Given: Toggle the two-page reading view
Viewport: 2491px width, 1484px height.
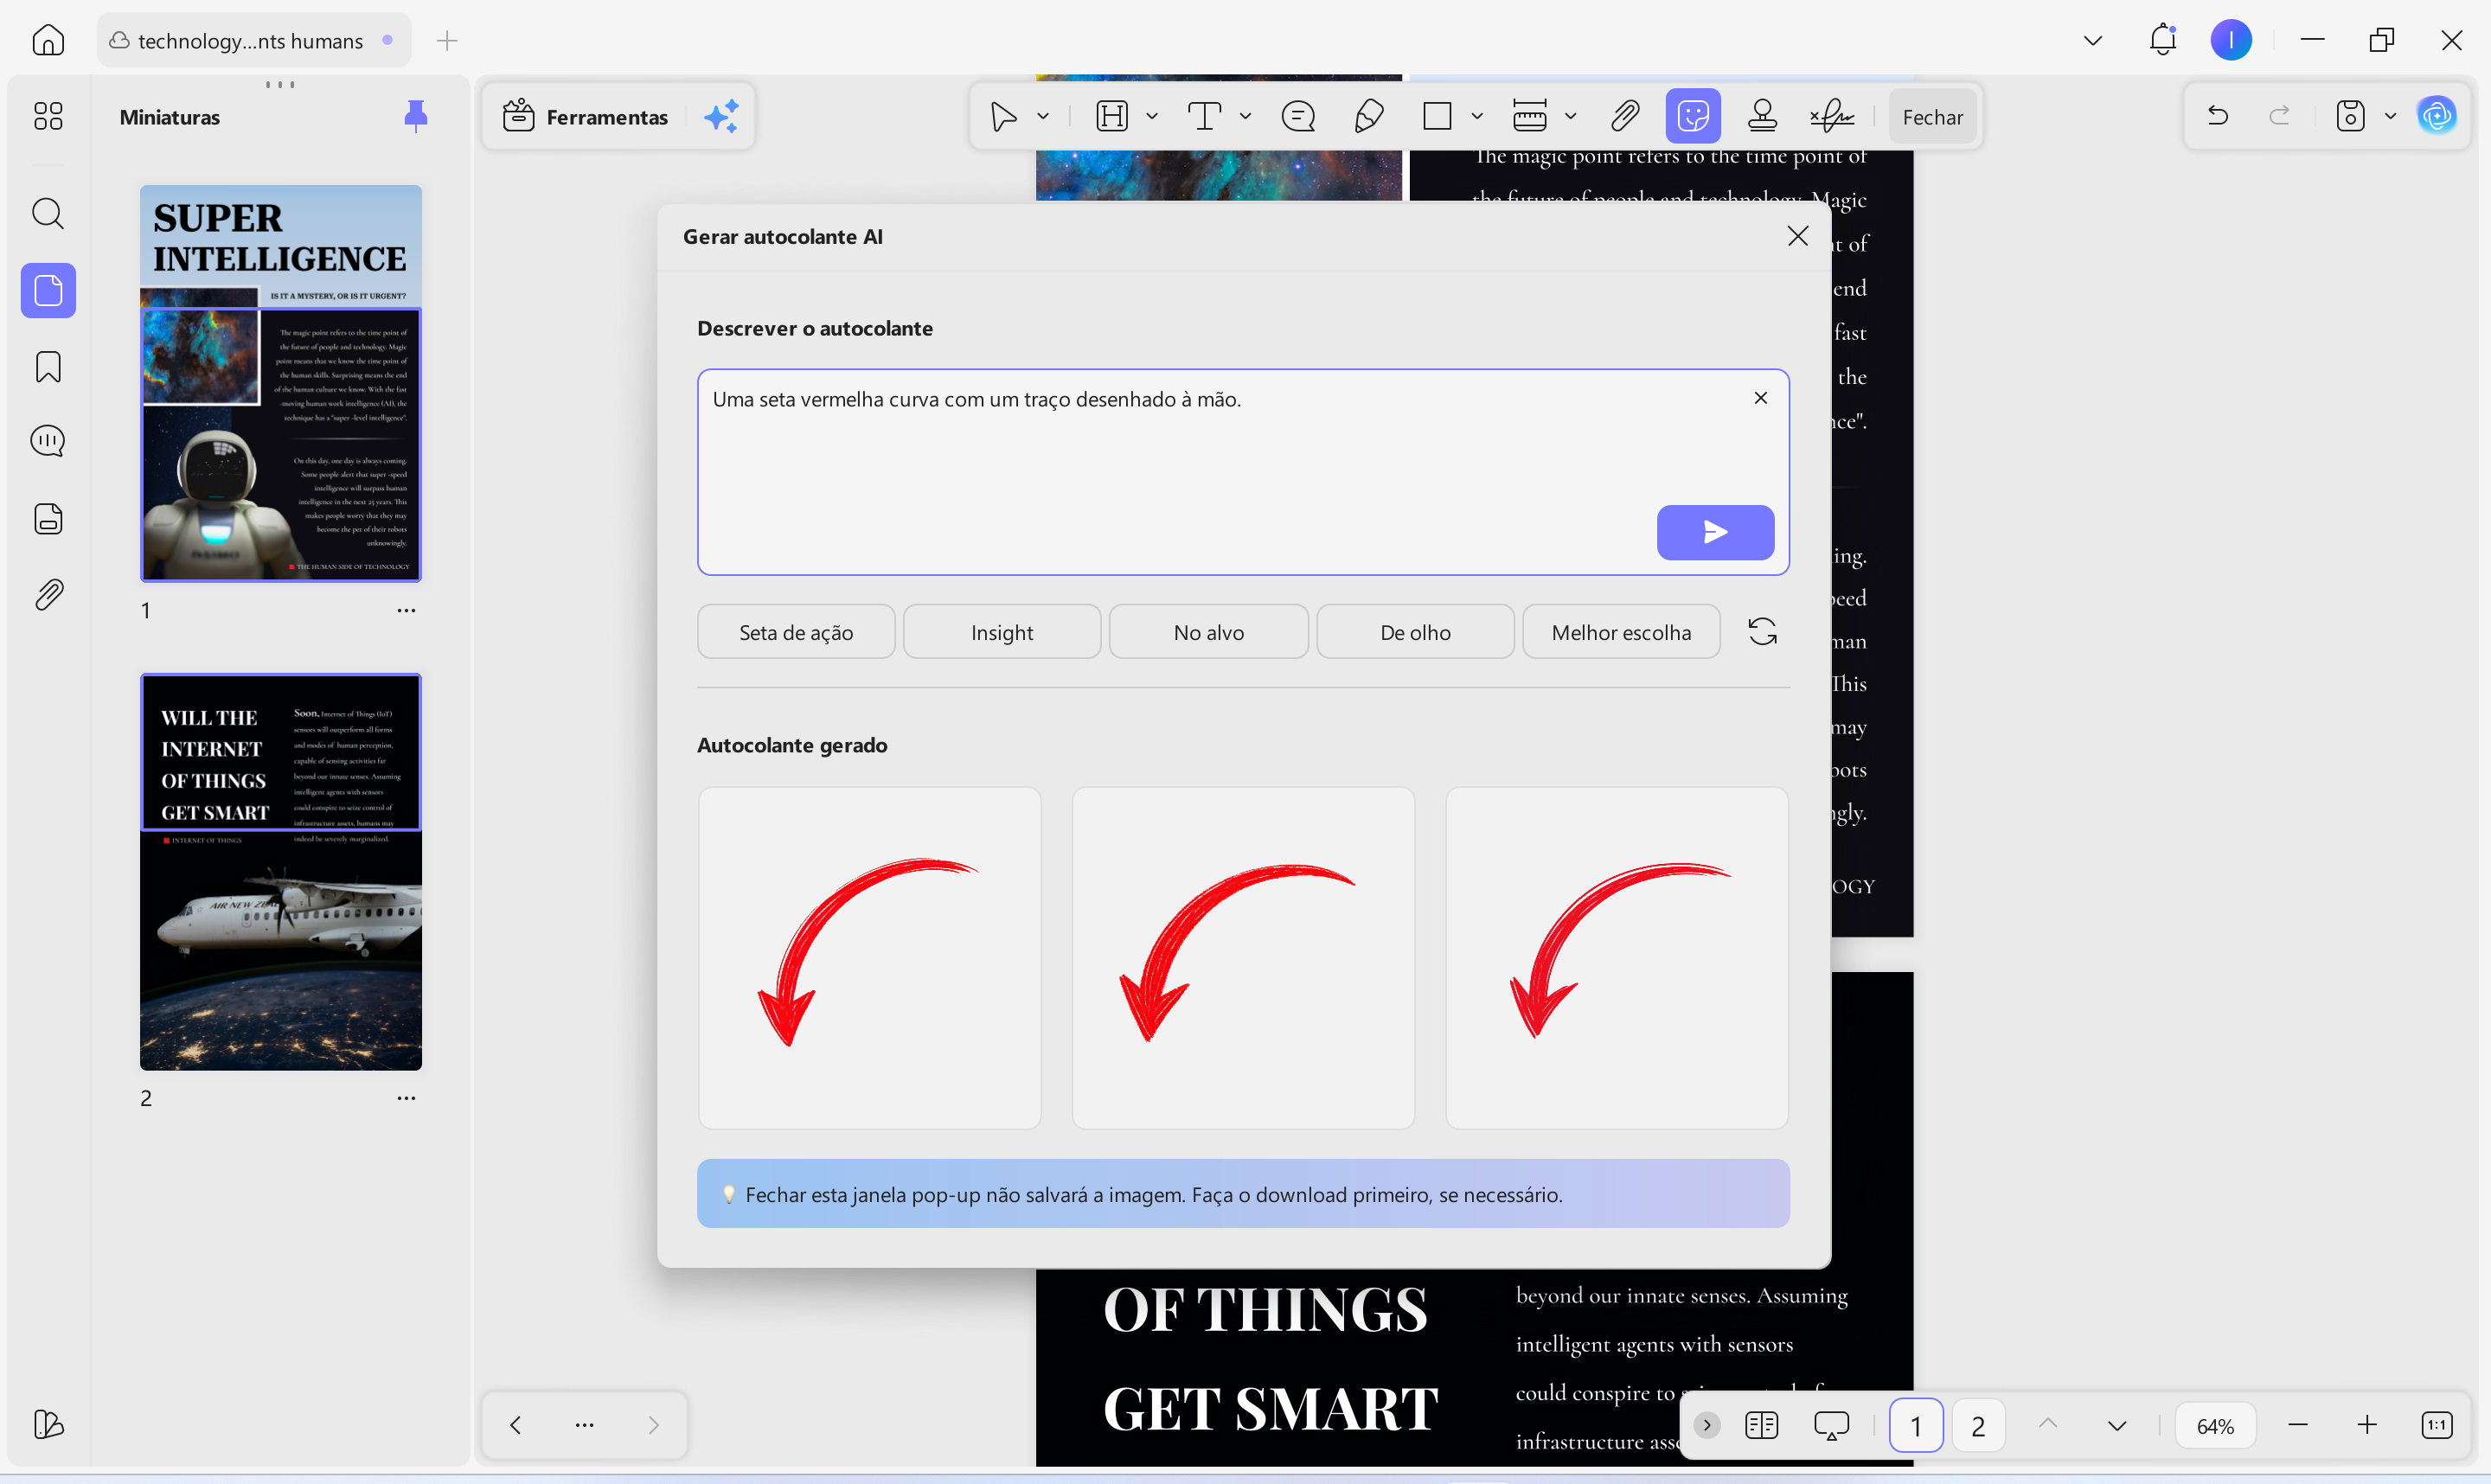Looking at the screenshot, I should tap(1761, 1425).
